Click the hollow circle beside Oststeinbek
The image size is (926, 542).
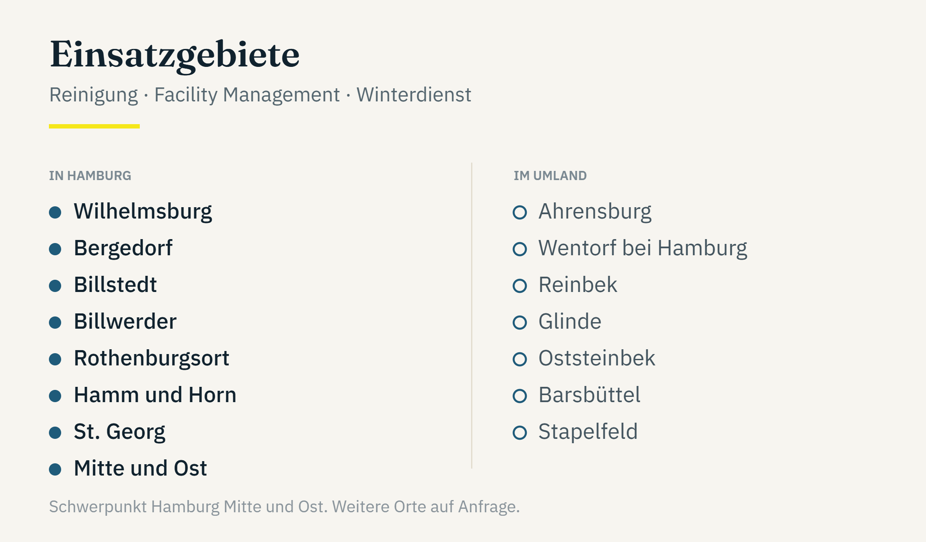click(x=520, y=359)
